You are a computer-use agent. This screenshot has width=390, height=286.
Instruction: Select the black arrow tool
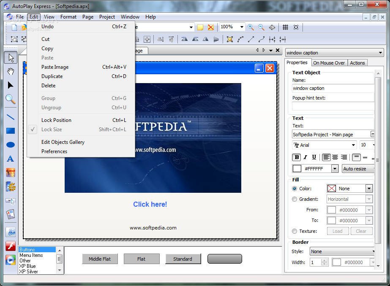(11, 85)
